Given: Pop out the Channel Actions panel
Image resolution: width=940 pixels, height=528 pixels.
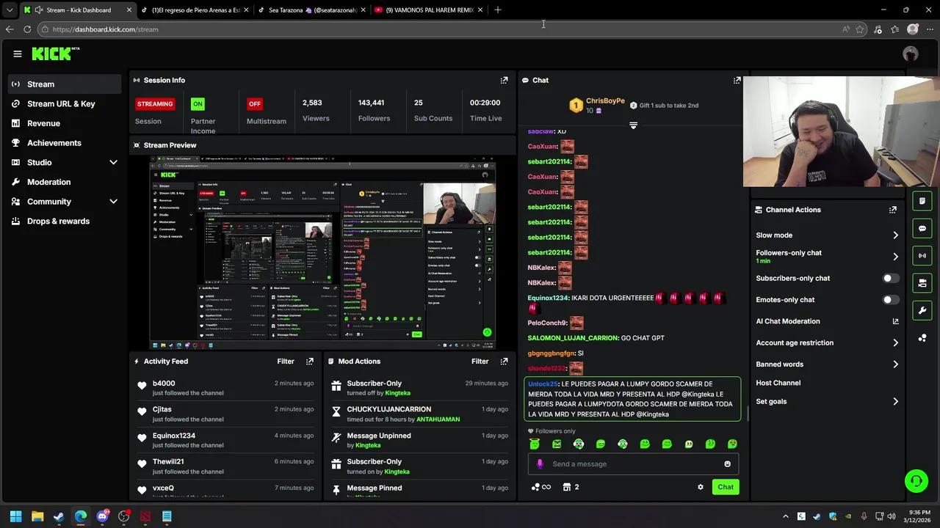Looking at the screenshot, I should tap(893, 210).
